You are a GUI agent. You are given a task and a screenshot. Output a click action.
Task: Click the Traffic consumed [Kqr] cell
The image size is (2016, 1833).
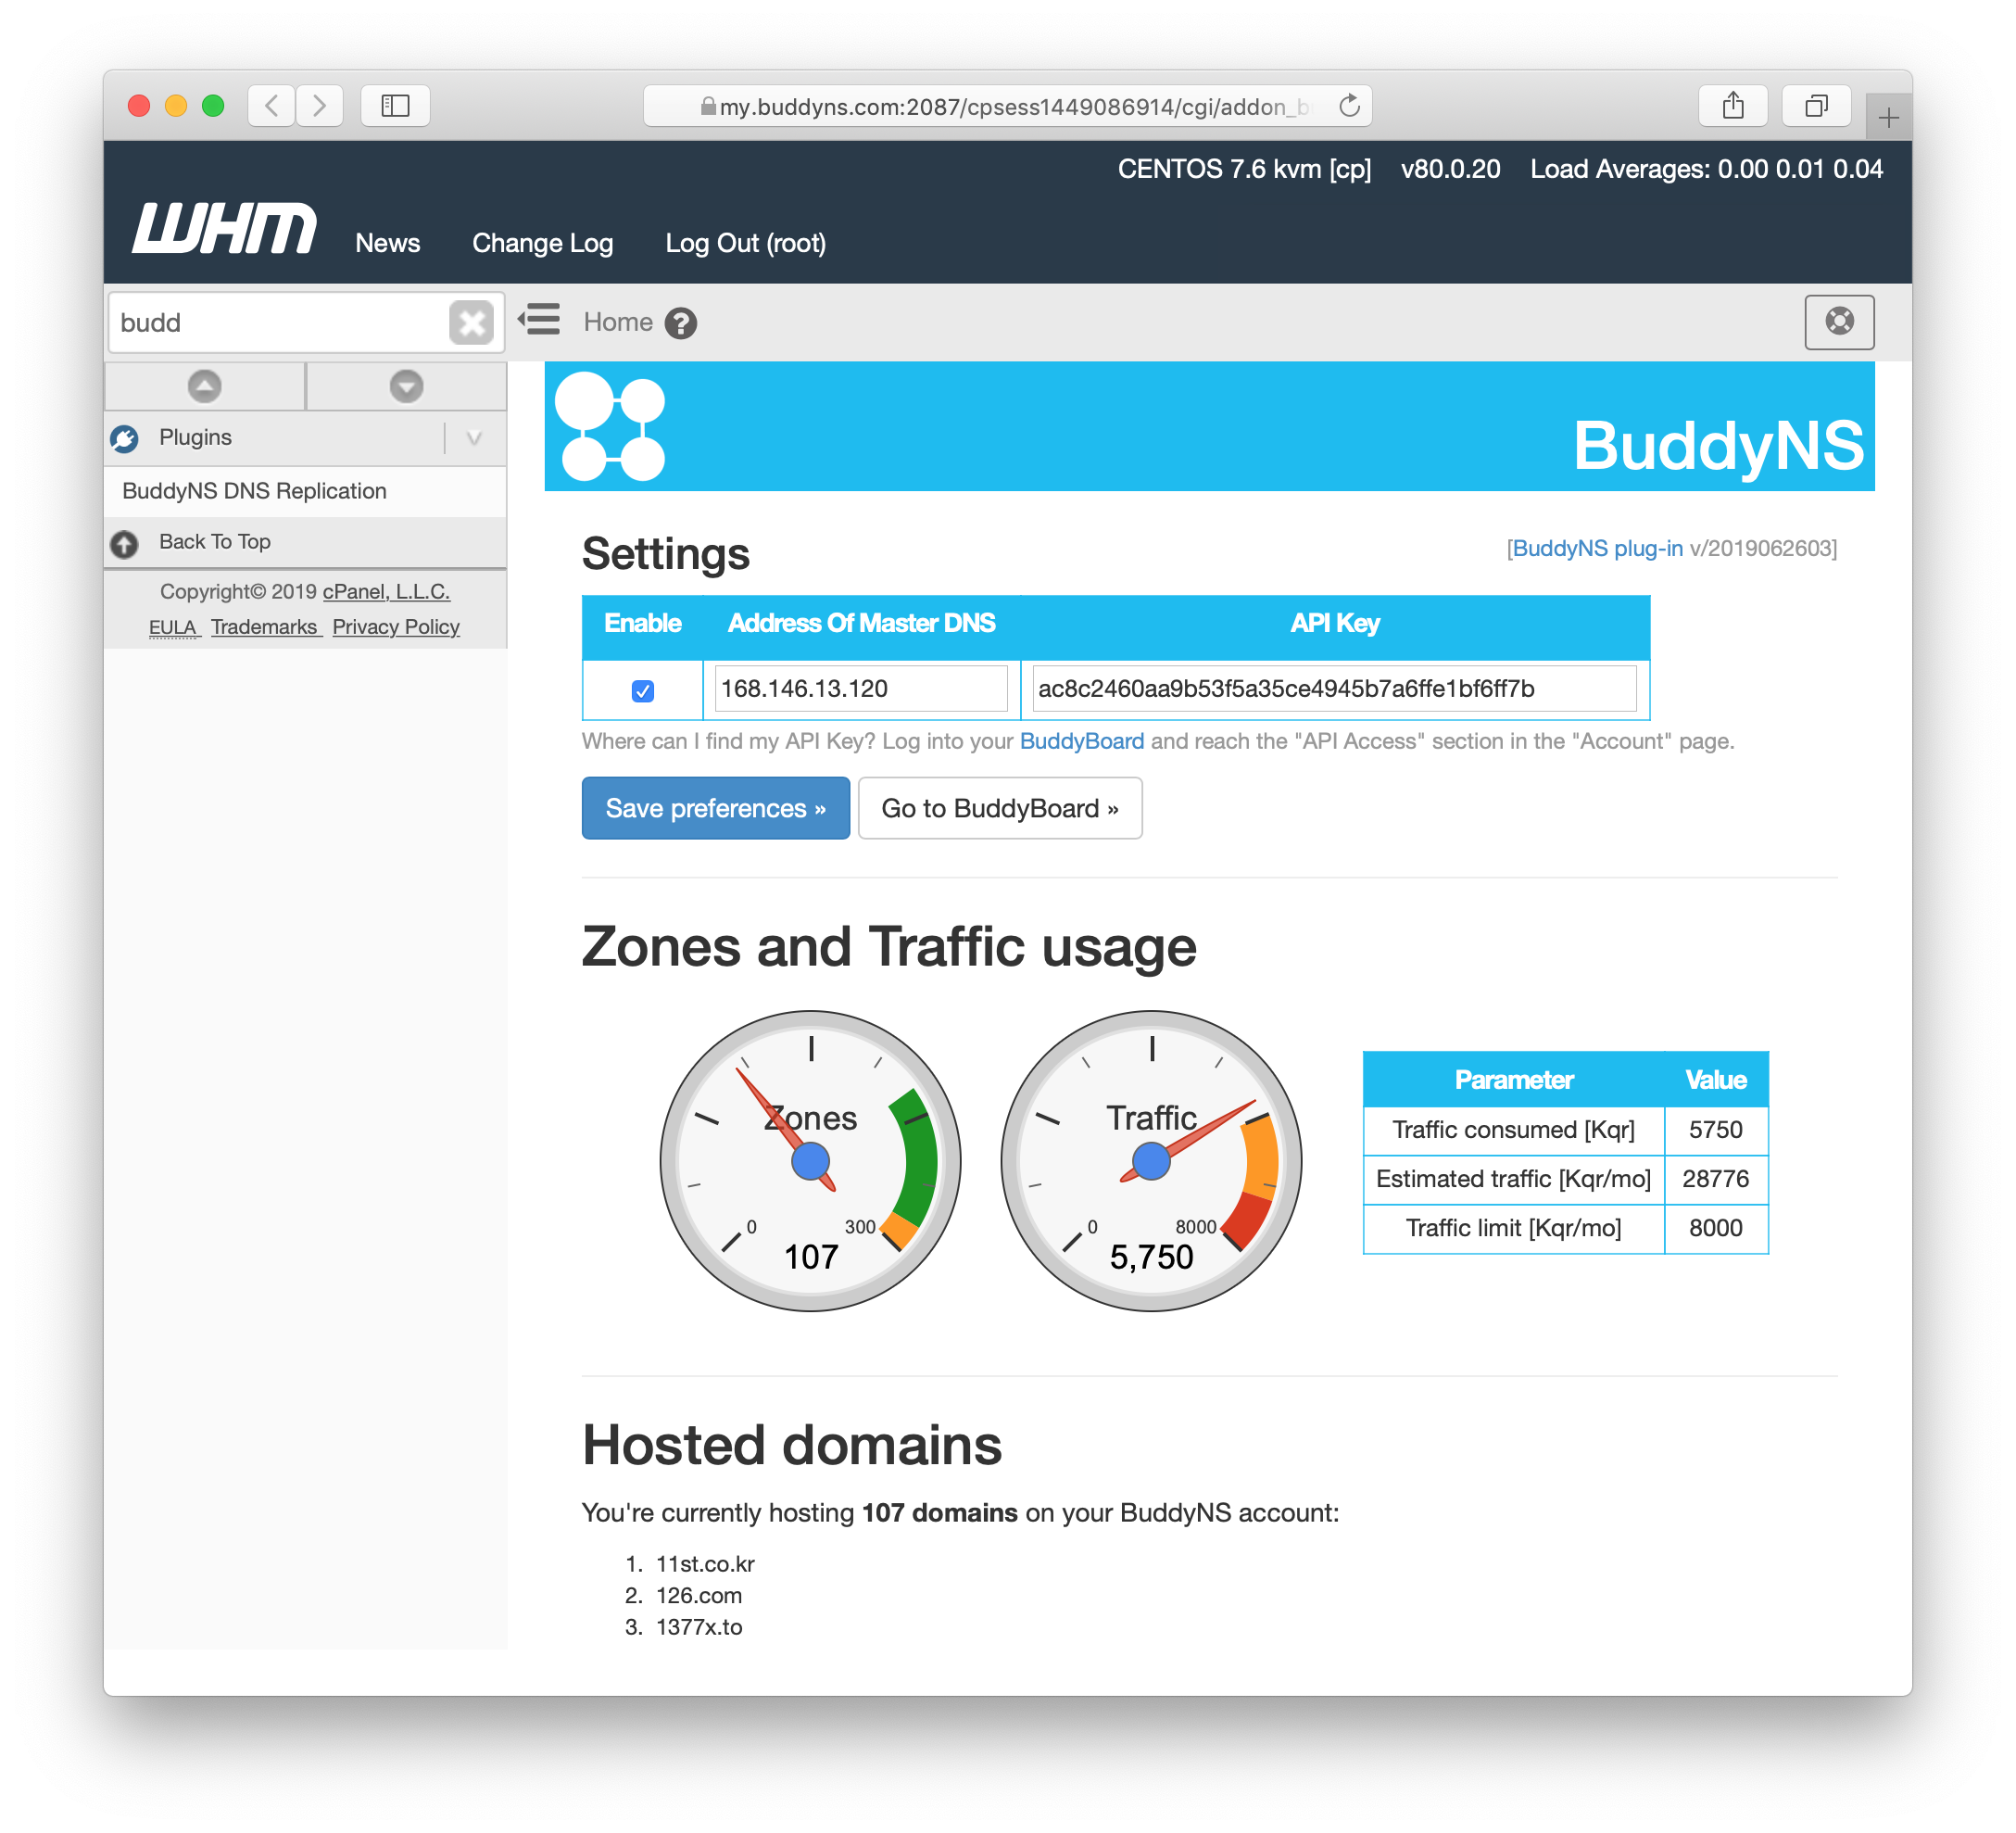pyautogui.click(x=1513, y=1130)
